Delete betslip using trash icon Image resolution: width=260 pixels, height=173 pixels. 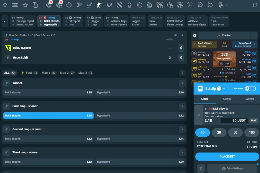(201, 168)
